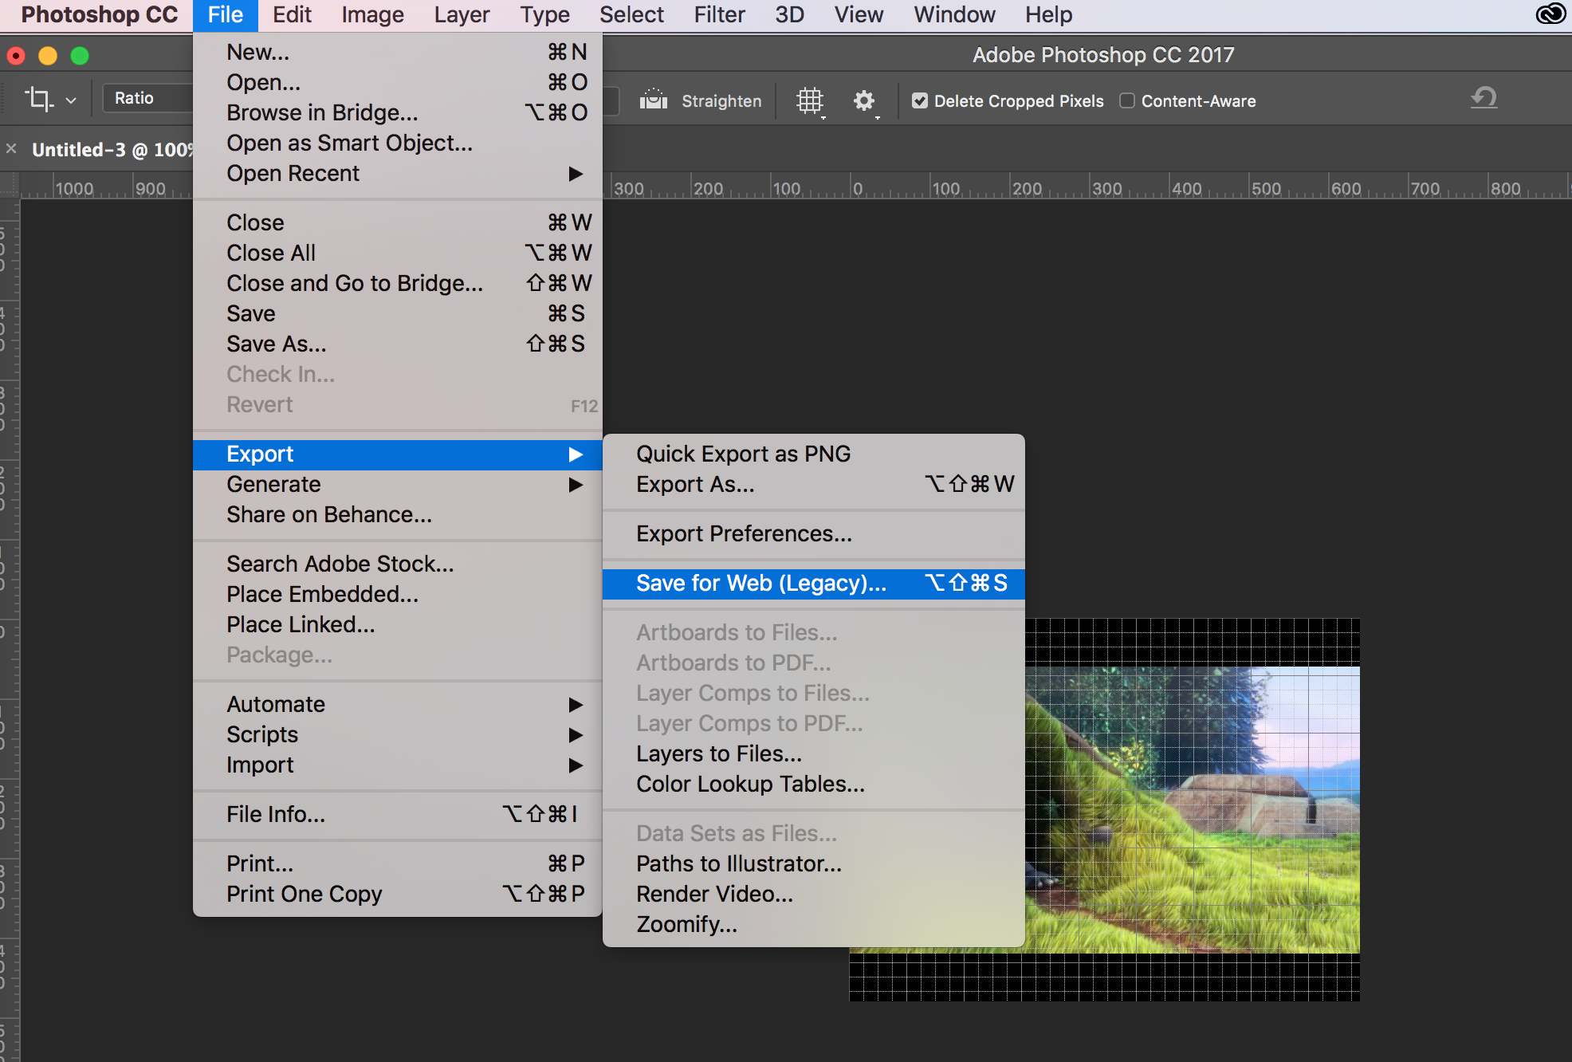Image resolution: width=1572 pixels, height=1062 pixels.
Task: Open crop overlay grid options icon
Action: click(x=810, y=100)
